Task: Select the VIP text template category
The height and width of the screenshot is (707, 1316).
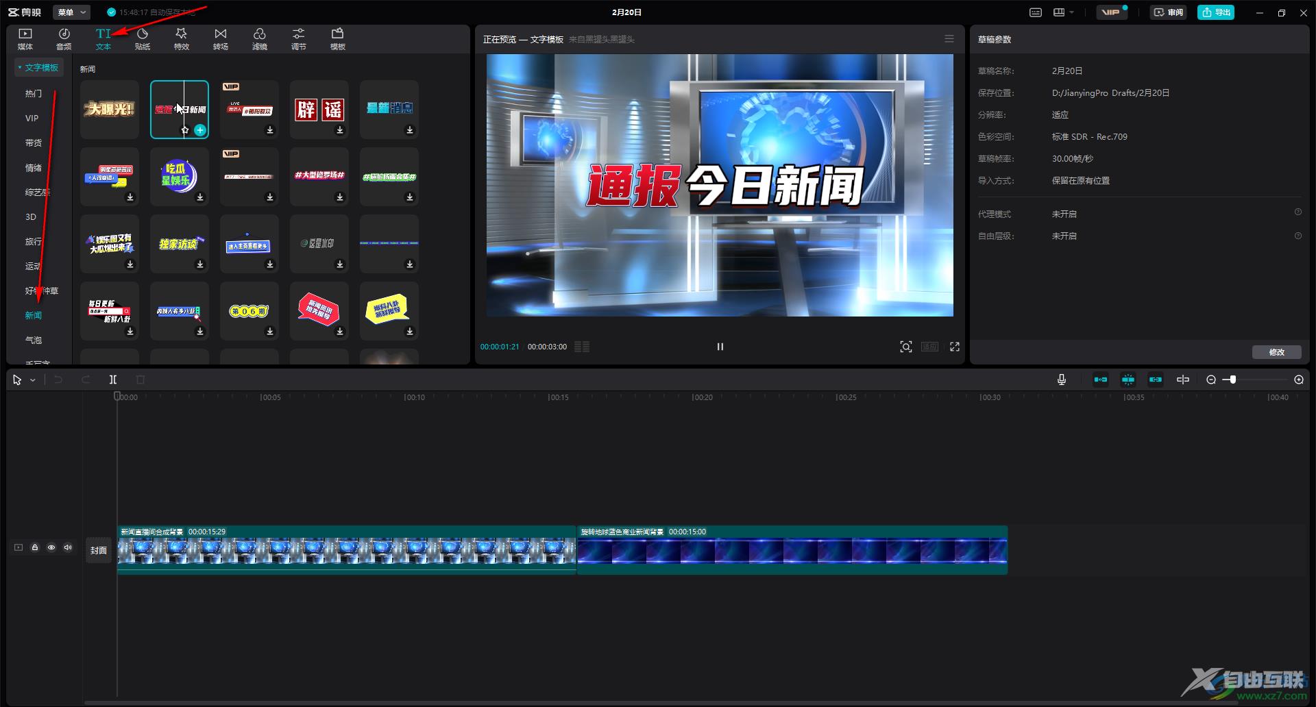Action: (x=32, y=118)
